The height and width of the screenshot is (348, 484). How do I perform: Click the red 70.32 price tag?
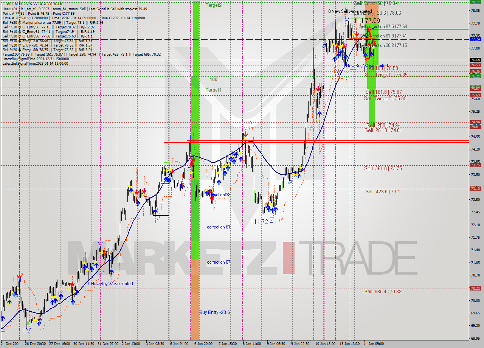pyautogui.click(x=475, y=288)
